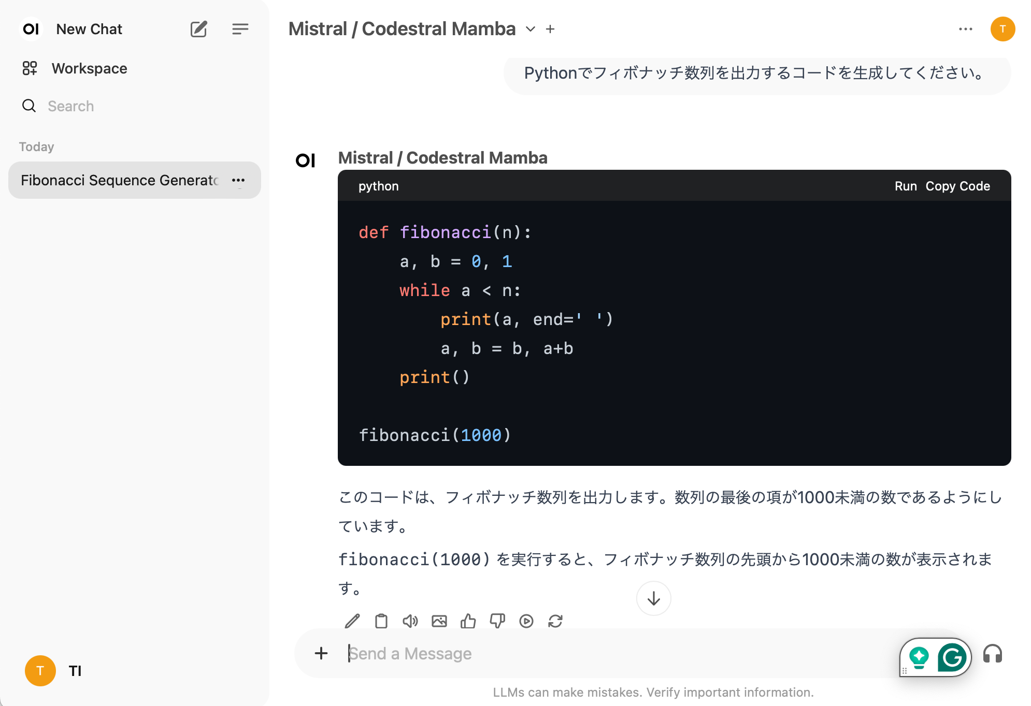This screenshot has height=706, width=1031.
Task: Edit the assistant's response
Action: tap(352, 621)
